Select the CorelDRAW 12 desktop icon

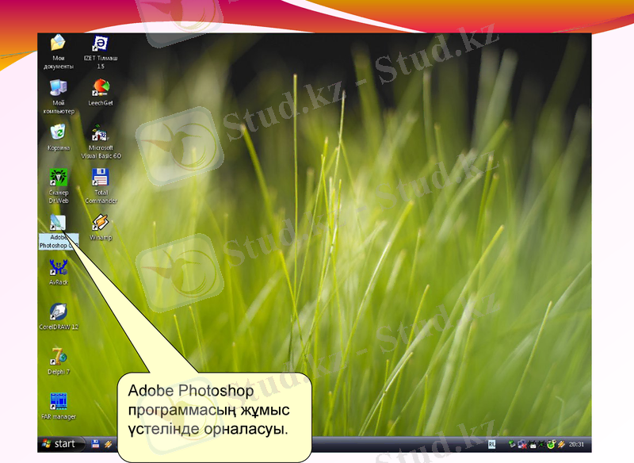pyautogui.click(x=58, y=311)
